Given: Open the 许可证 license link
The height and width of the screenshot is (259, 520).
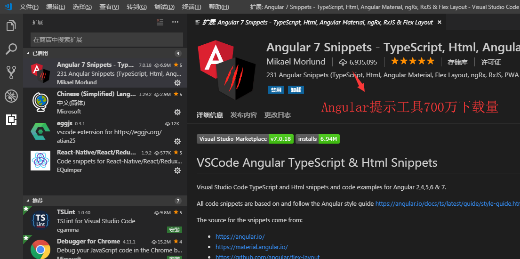Looking at the screenshot, I should [491, 62].
